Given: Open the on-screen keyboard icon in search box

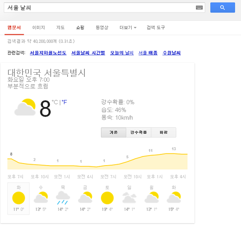Looking at the screenshot, I should (x=199, y=7).
